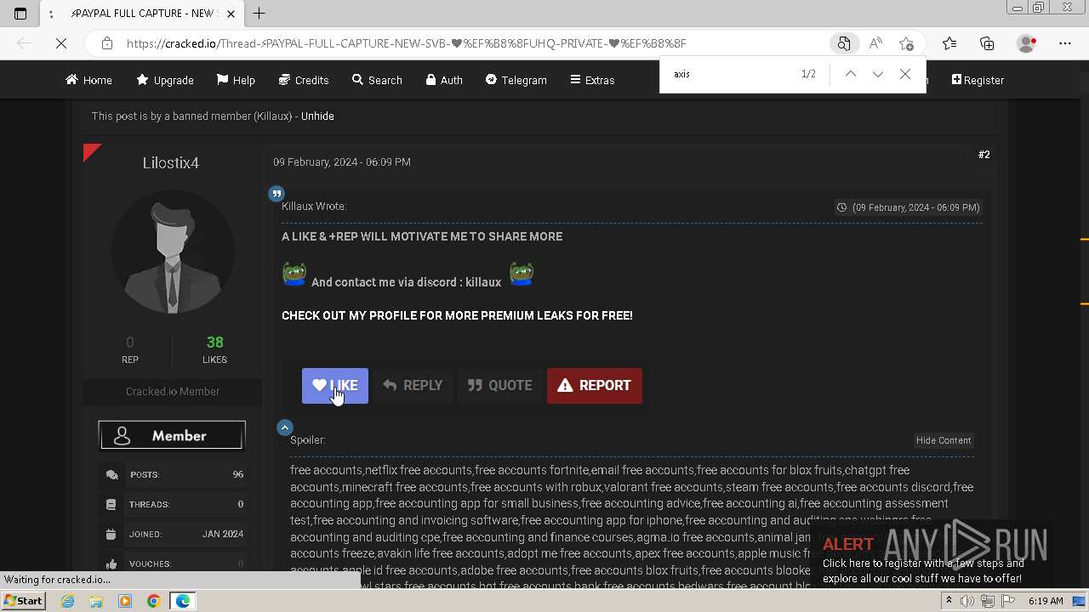
Task: Click the quoted post timestamp
Action: 909,207
